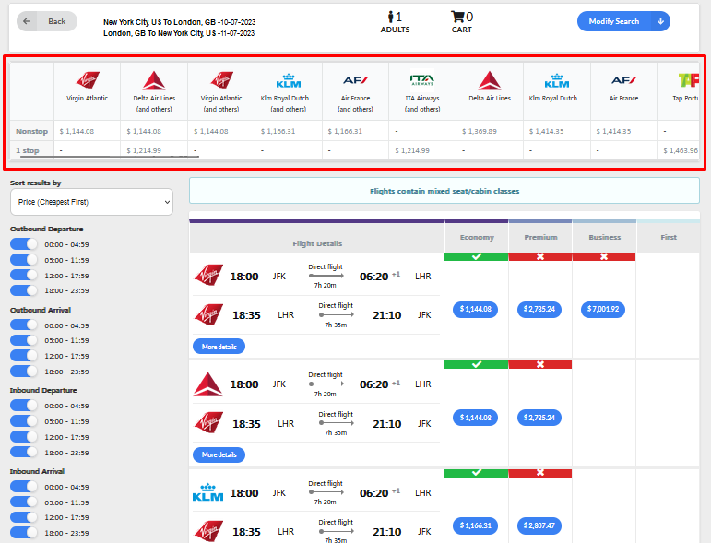
Task: Go back using the Back button
Action: [x=47, y=21]
